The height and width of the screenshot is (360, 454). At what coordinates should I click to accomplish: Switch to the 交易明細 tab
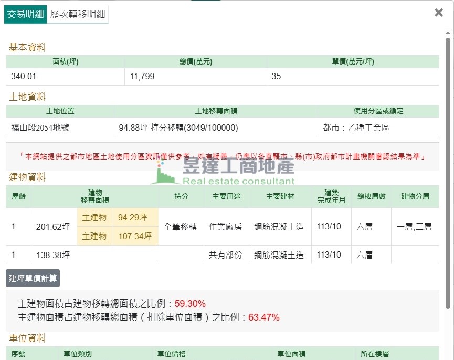pos(25,14)
